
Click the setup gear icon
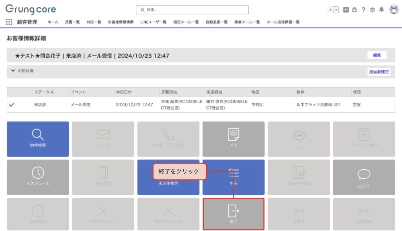(x=372, y=10)
